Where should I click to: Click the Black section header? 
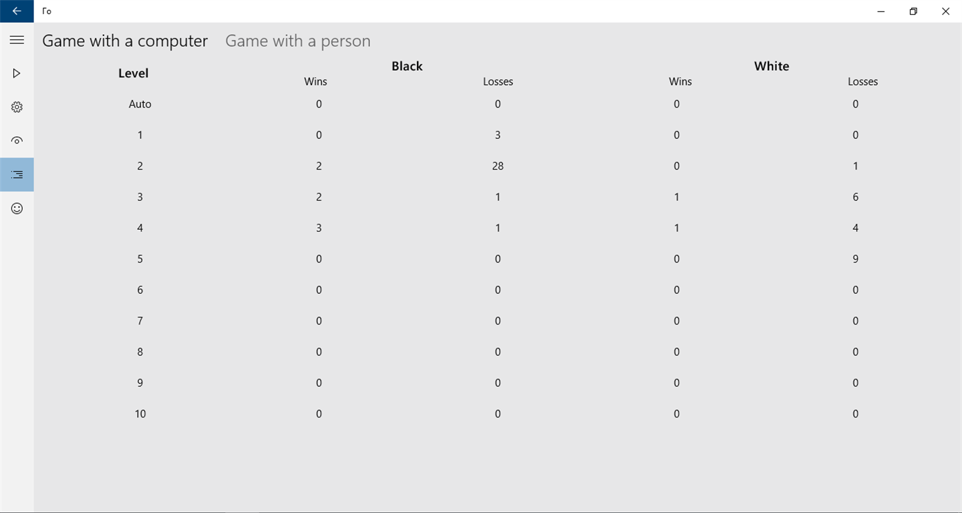pyautogui.click(x=407, y=66)
